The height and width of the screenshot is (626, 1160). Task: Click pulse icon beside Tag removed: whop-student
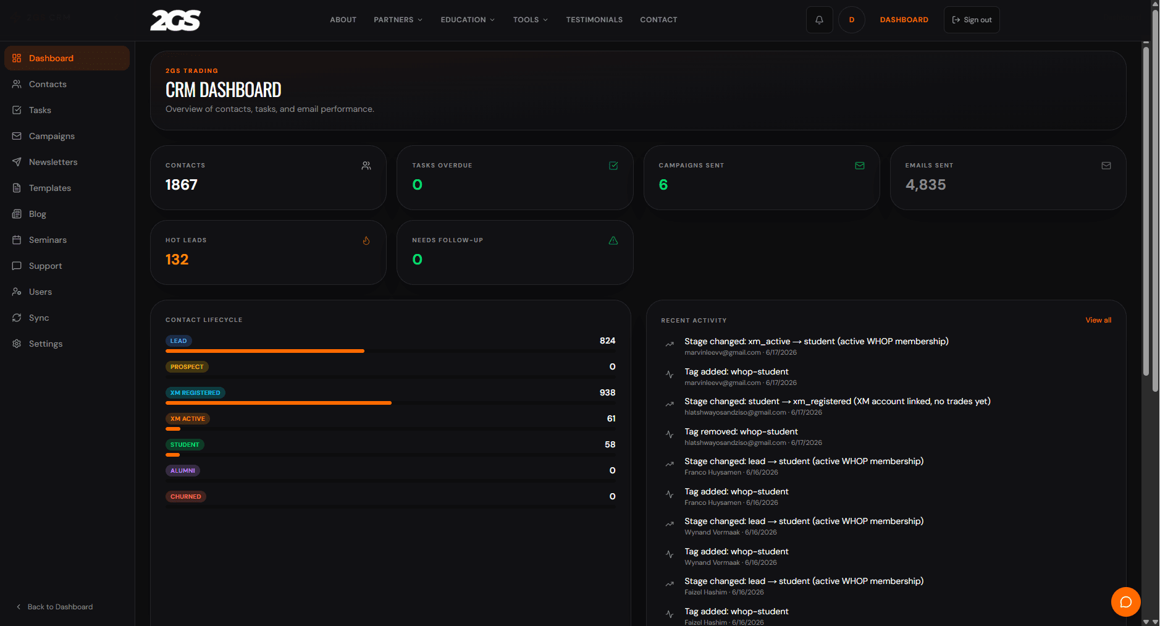[669, 434]
